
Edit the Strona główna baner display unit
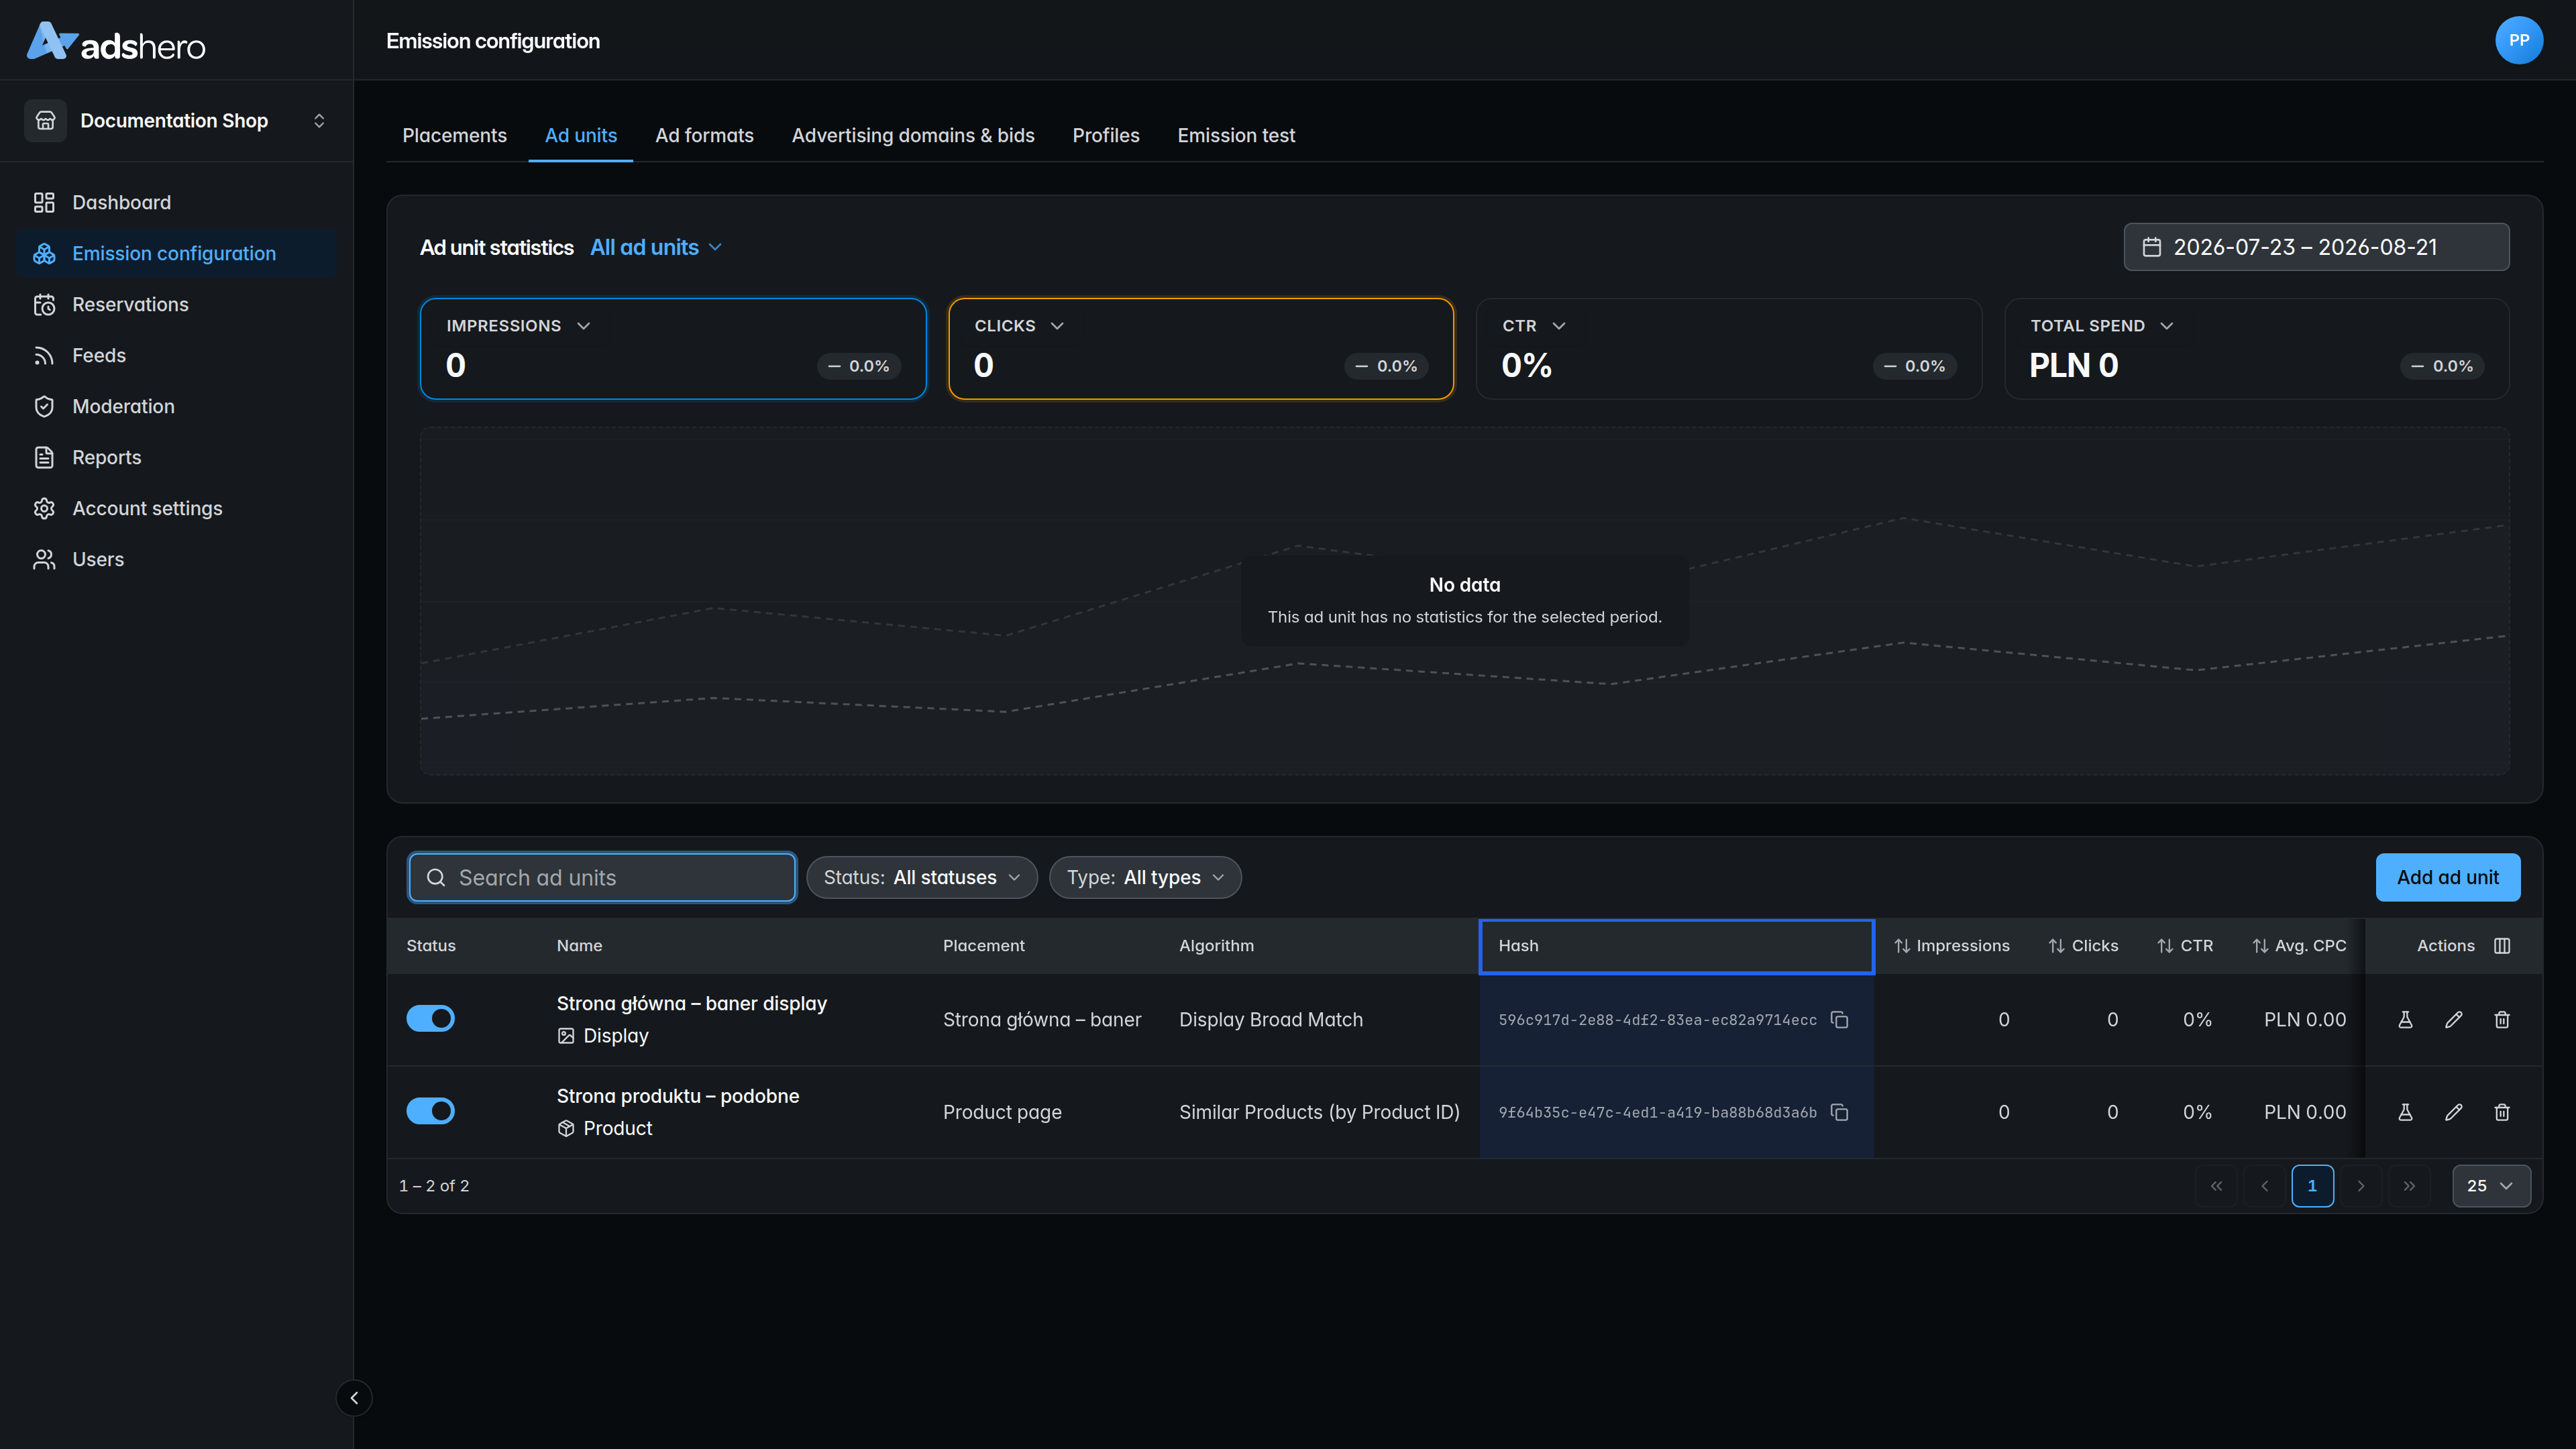2453,1019
